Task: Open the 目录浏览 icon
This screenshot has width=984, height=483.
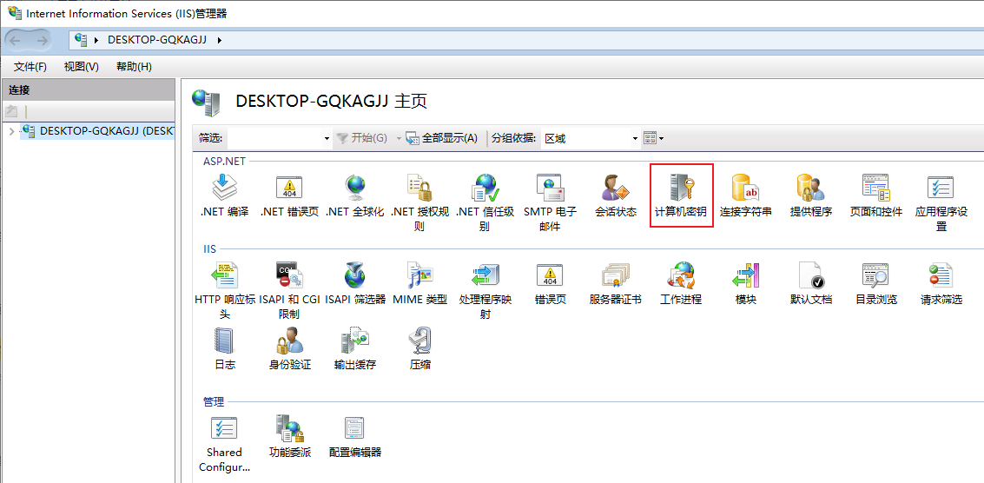Action: (x=876, y=275)
